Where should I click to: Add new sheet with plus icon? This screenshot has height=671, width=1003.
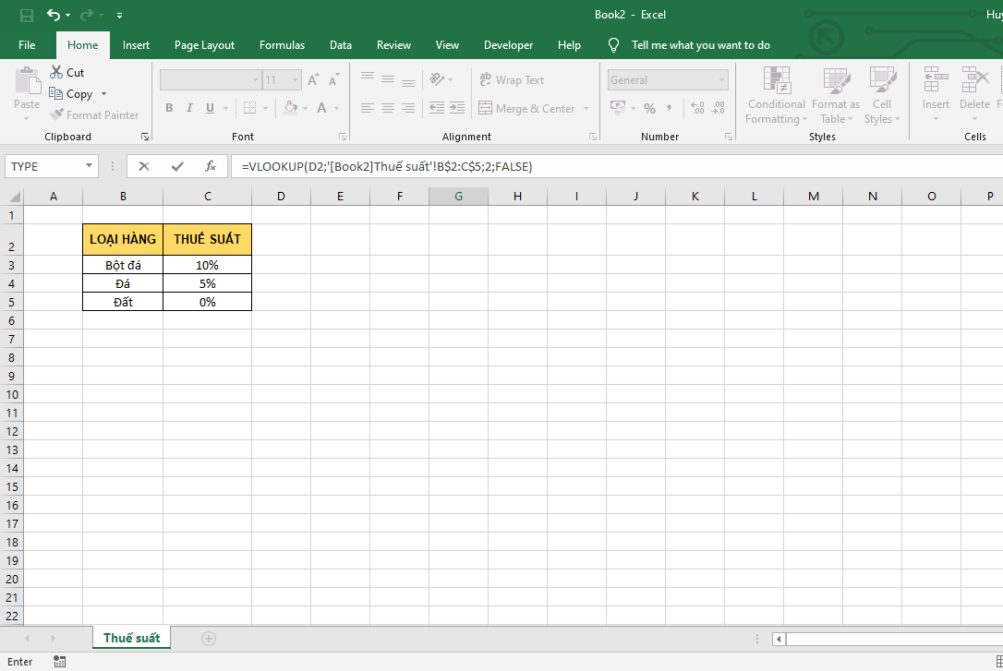coord(209,638)
